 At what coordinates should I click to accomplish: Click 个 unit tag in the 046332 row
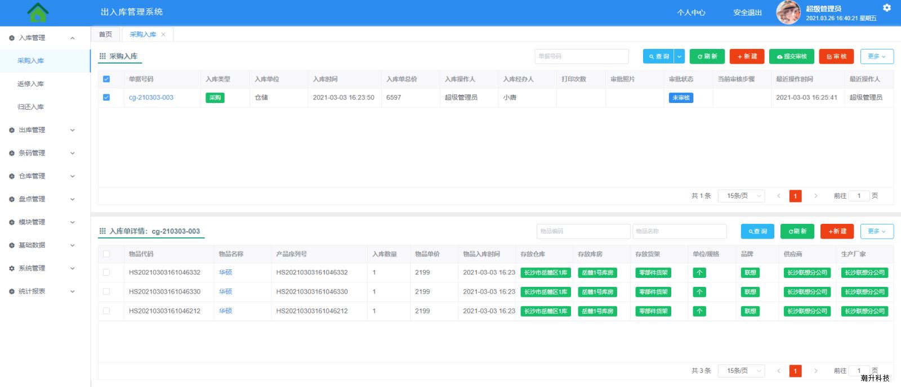tap(699, 273)
